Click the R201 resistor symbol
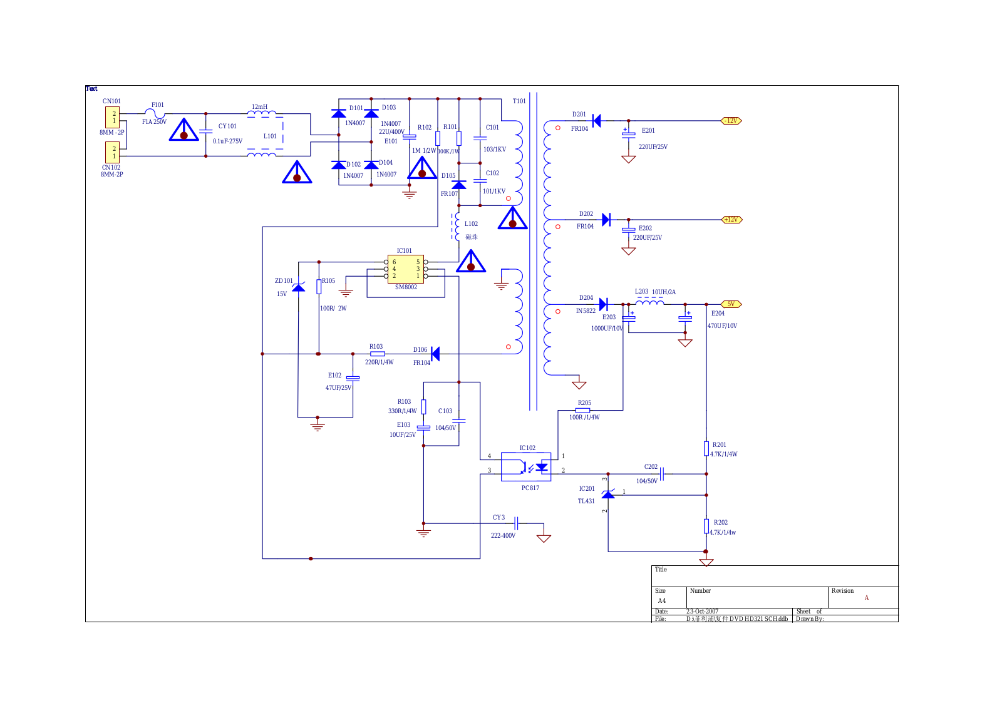This screenshot has height=708, width=1002. [706, 448]
